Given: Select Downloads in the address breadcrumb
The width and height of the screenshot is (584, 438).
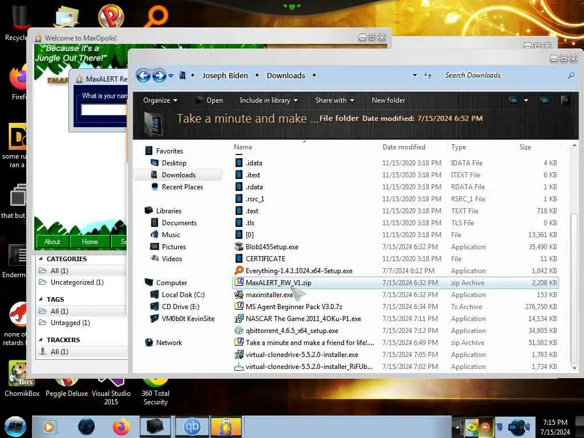Looking at the screenshot, I should (x=286, y=76).
